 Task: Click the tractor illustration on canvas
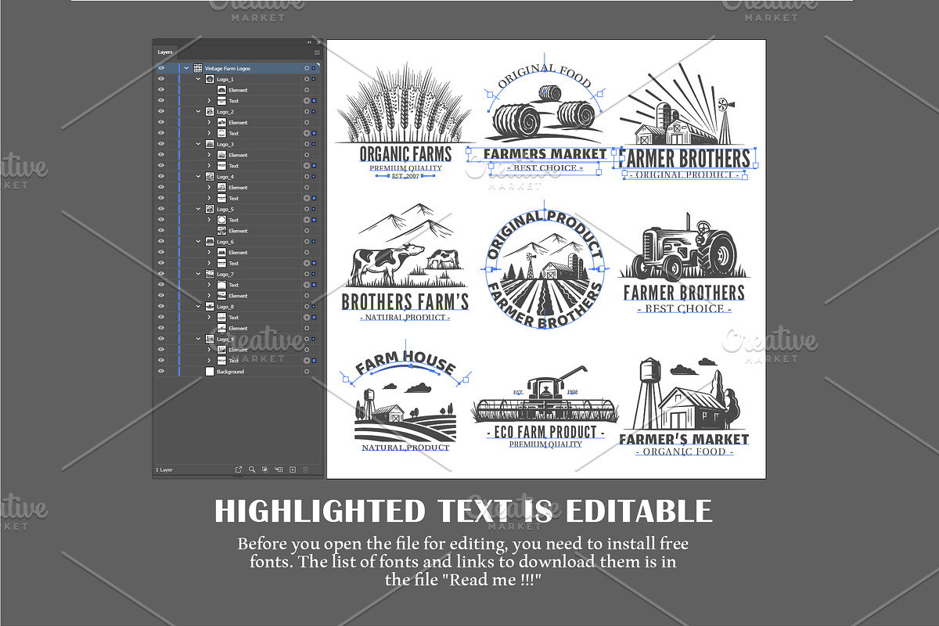[685, 246]
